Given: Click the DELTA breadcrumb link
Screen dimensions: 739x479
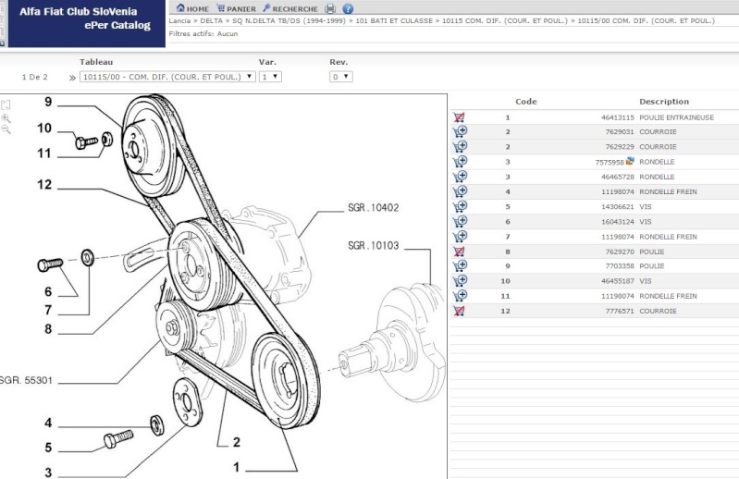Looking at the screenshot, I should click(x=211, y=20).
